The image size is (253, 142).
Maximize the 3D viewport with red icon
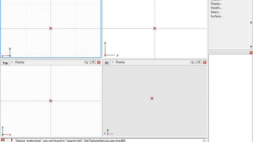coord(205,62)
